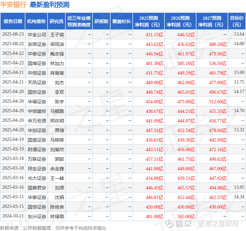
Task: Click the 2027预测净利润 column header
Action: tap(212, 21)
